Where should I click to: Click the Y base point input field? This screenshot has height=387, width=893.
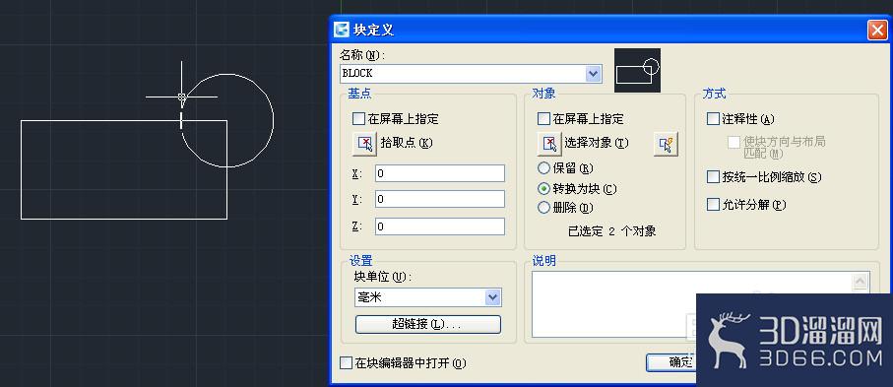pos(440,199)
